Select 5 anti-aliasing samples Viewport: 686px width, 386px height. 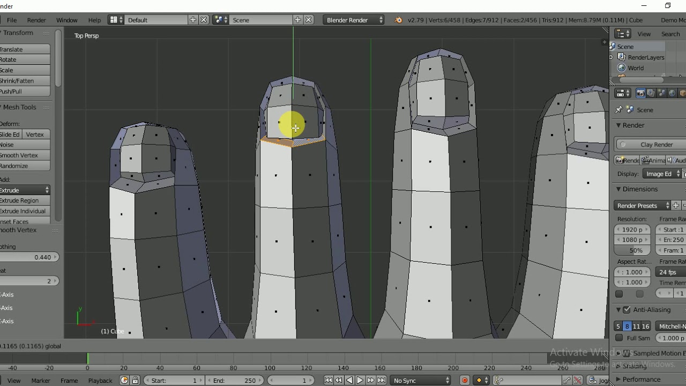tap(618, 326)
